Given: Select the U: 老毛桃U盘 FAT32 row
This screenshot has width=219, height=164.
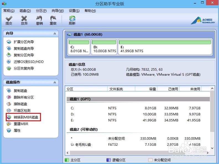Looking at the screenshot, I should (138, 145).
